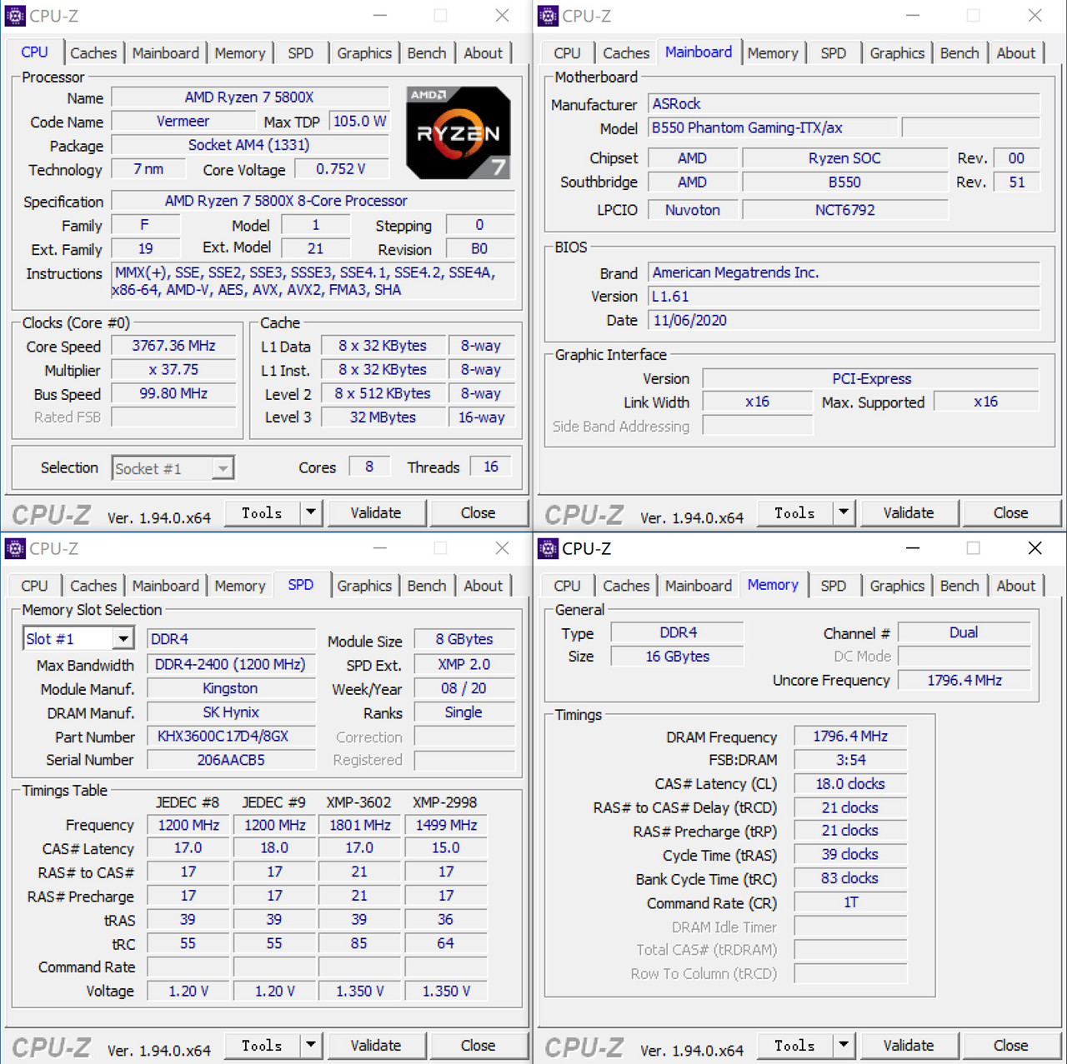
Task: Click CPU-Z app icon in Mainboard window title bar
Action: click(548, 16)
